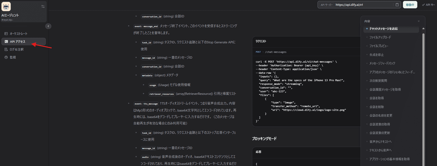Jump to チャットメッセージを送信 section
This screenshot has height=166, width=437.
click(x=383, y=28)
